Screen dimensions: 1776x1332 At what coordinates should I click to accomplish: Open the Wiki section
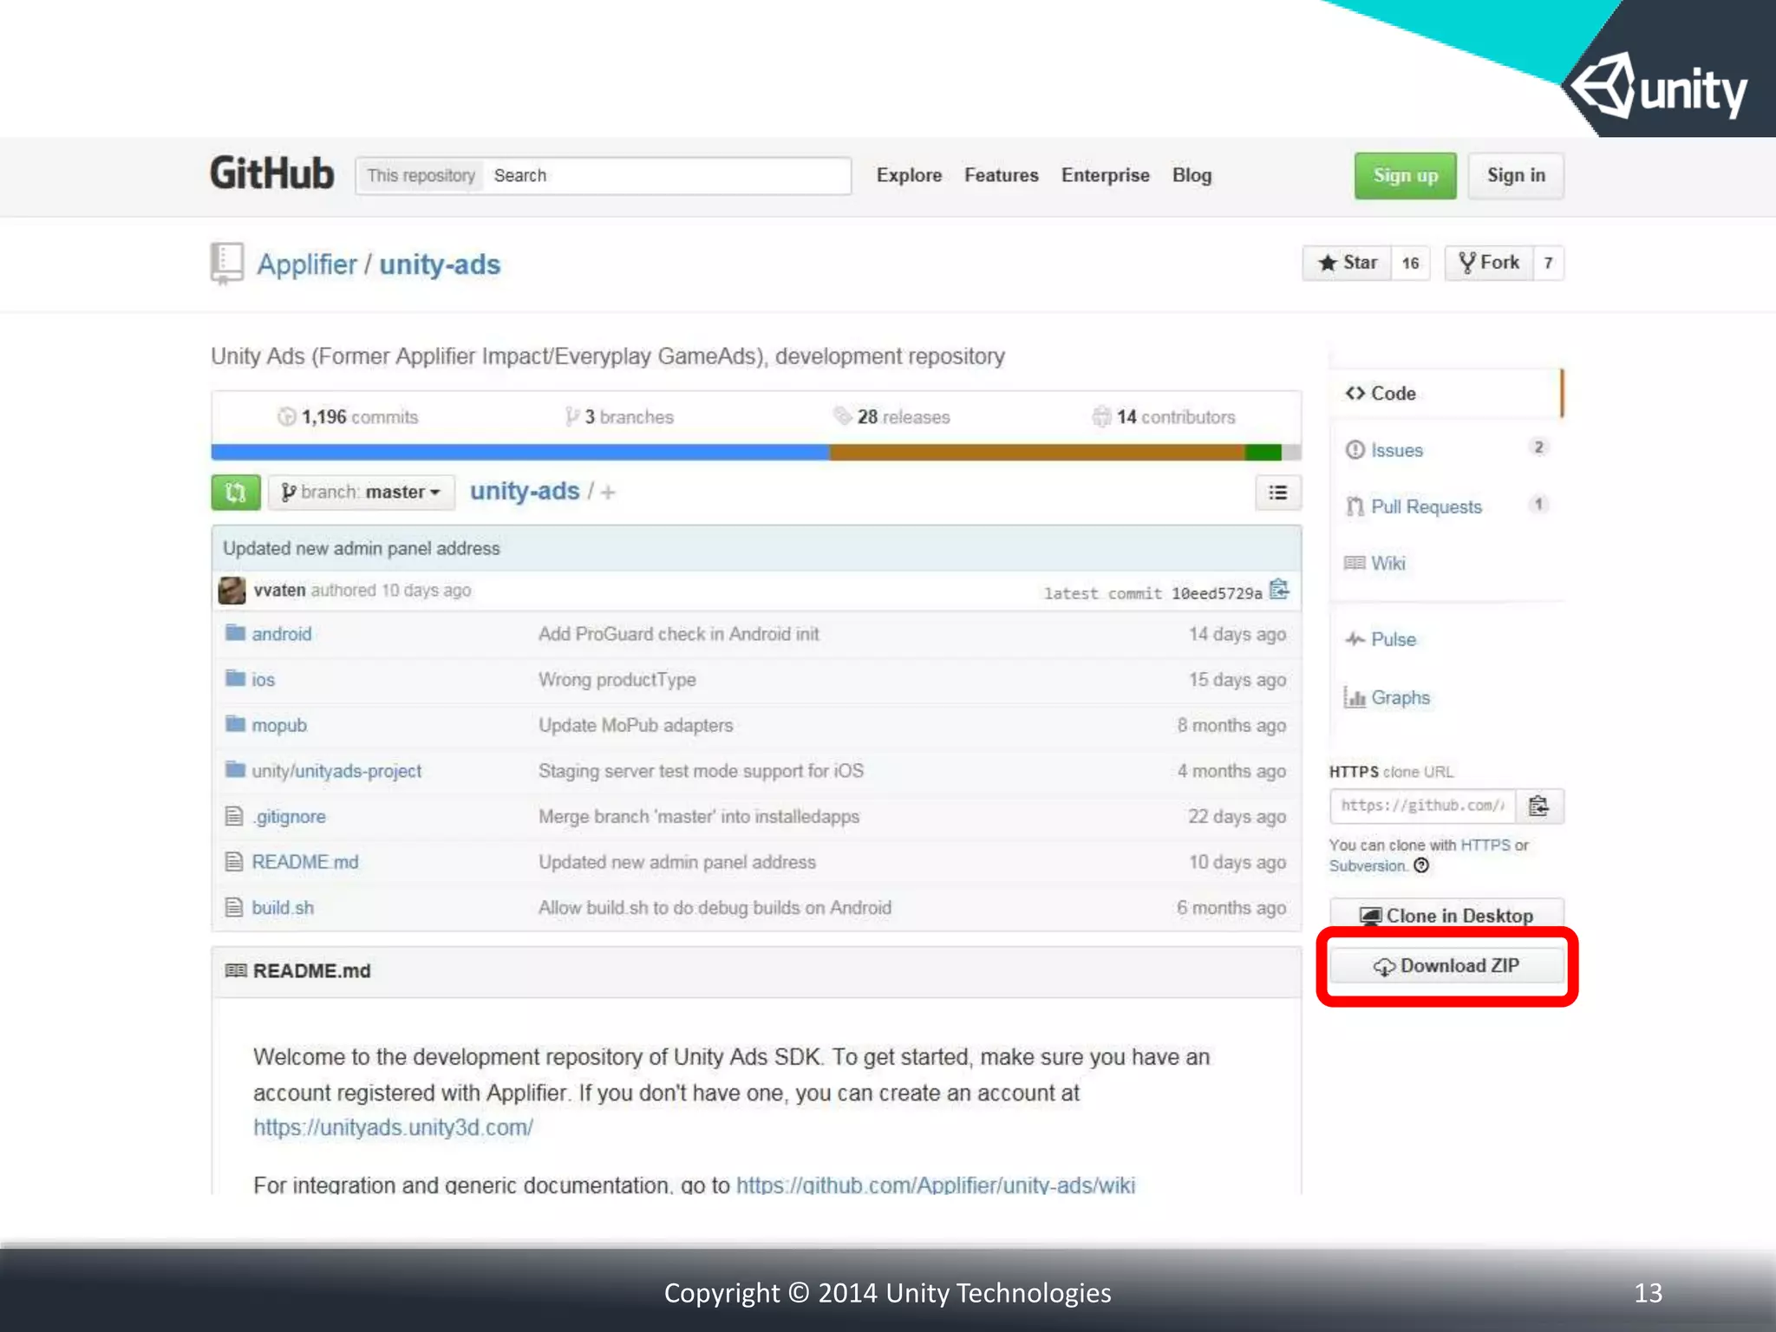[1387, 563]
